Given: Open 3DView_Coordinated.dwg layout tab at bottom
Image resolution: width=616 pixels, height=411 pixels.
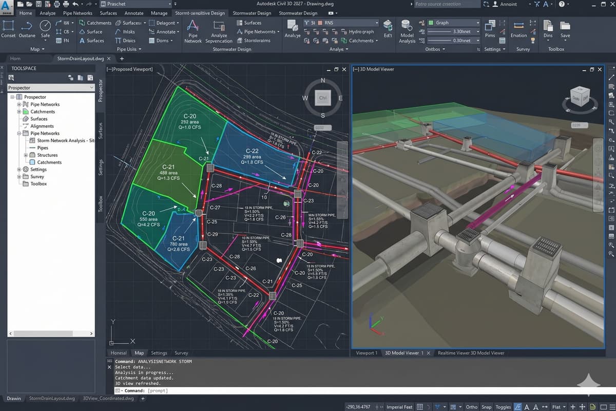Looking at the screenshot, I should [x=108, y=398].
